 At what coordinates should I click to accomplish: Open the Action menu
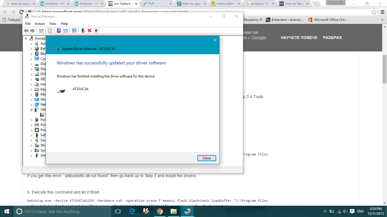click(40, 24)
